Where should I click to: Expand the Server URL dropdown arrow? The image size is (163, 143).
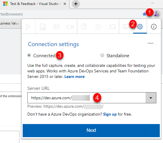[x=151, y=98]
